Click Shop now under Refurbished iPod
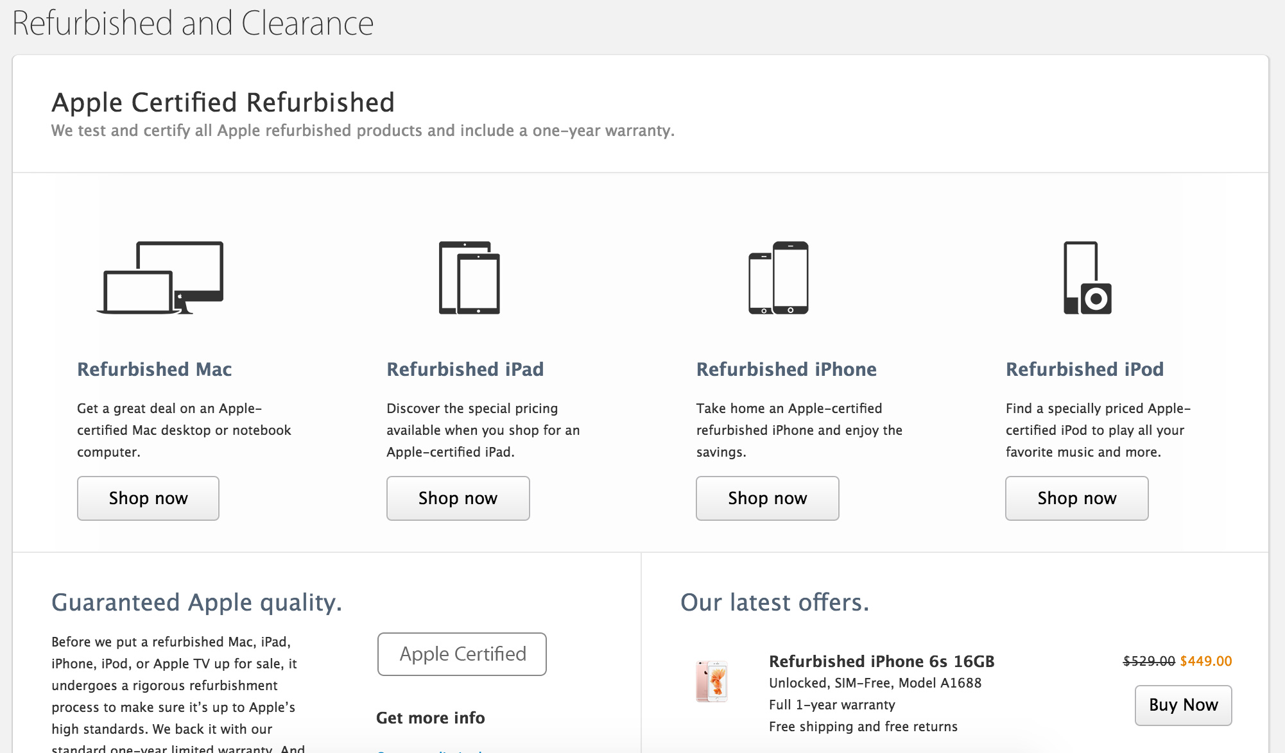This screenshot has height=753, width=1285. point(1077,498)
